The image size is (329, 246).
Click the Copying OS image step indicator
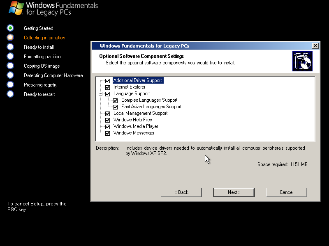point(10,66)
